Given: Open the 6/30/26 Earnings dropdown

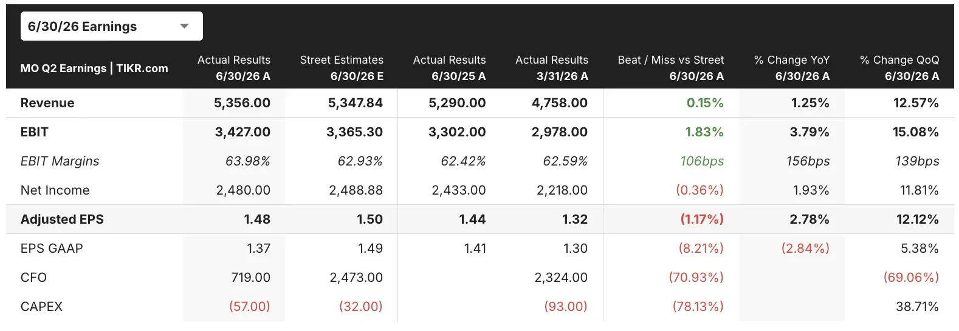Looking at the screenshot, I should pyautogui.click(x=111, y=26).
